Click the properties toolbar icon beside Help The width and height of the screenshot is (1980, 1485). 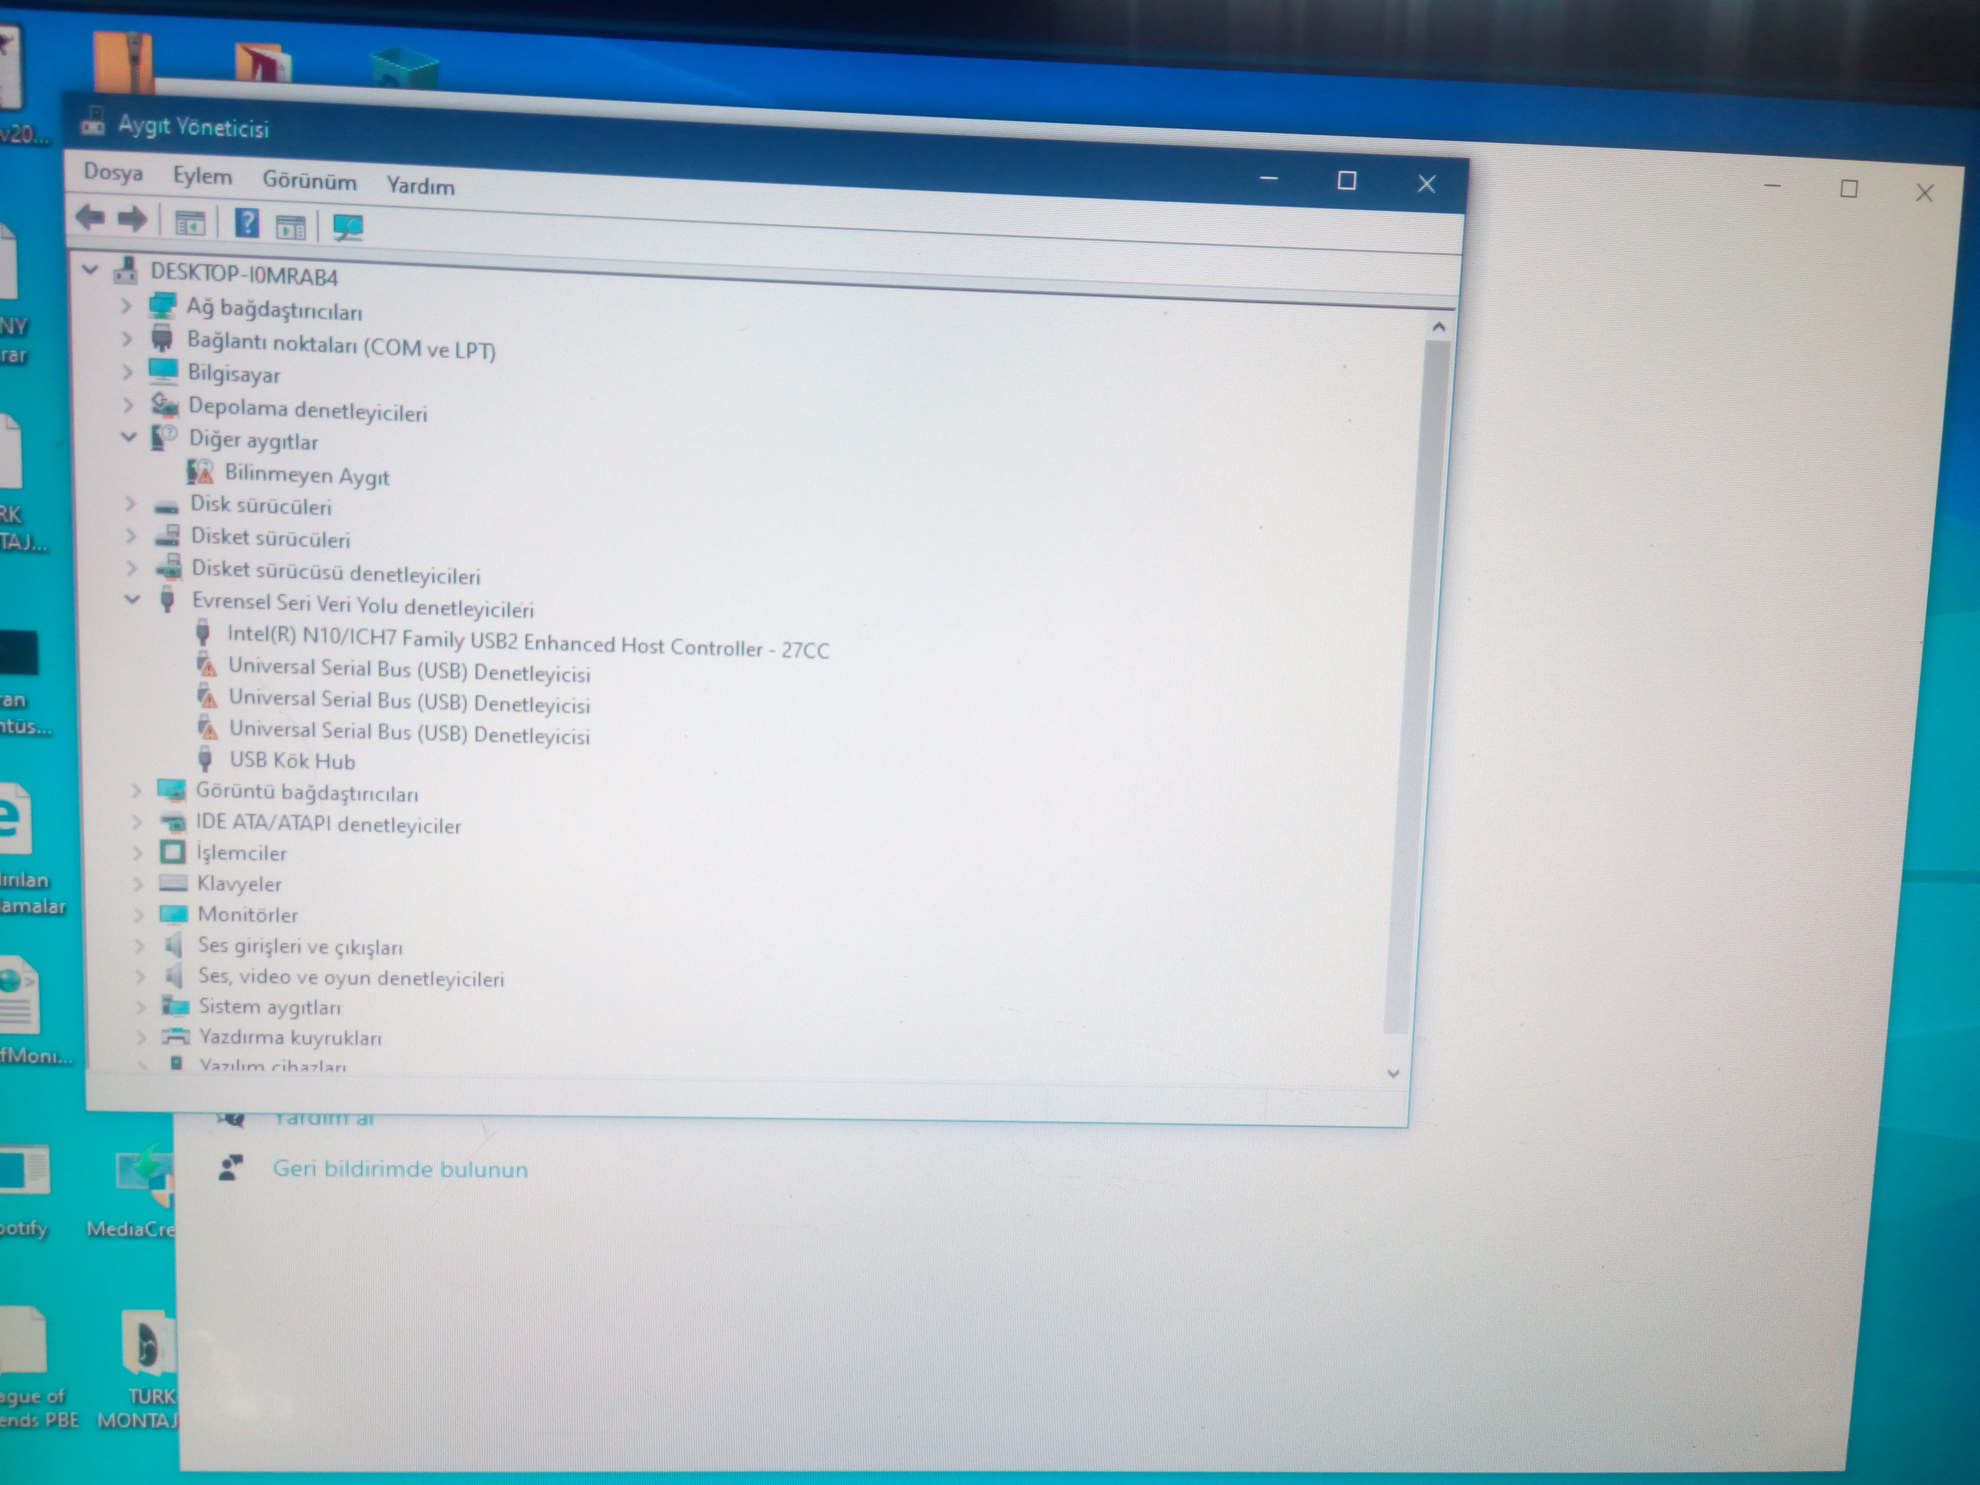pyautogui.click(x=290, y=226)
